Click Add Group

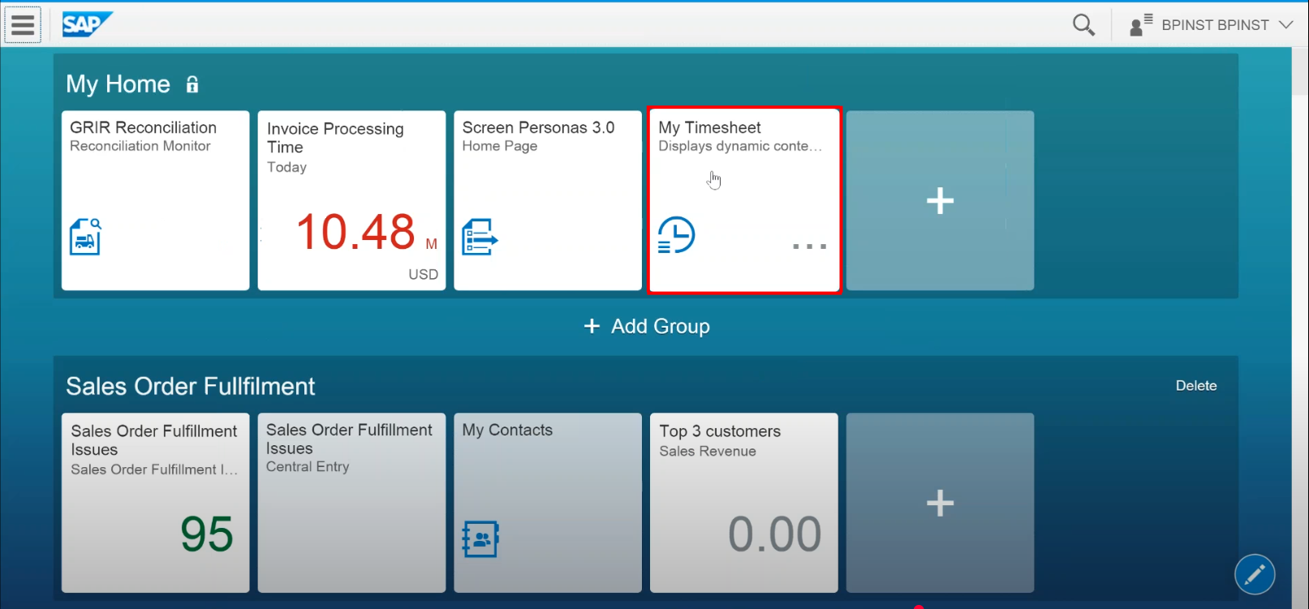[647, 326]
